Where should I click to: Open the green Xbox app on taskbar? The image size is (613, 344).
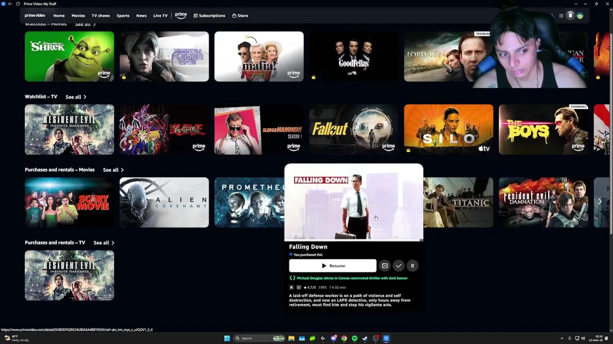coord(312,338)
